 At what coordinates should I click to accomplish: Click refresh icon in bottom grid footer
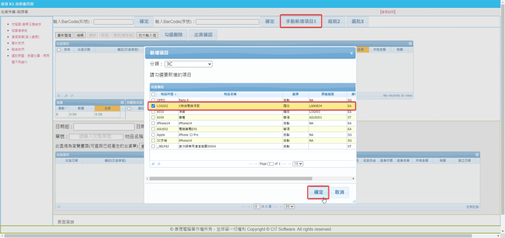click(x=59, y=207)
